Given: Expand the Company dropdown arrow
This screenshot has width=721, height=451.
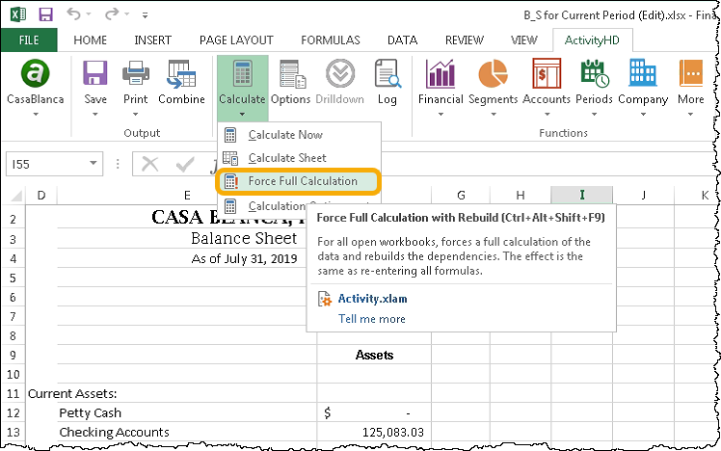Looking at the screenshot, I should click(643, 114).
